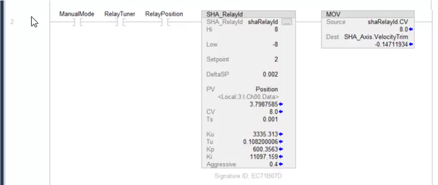Click the MOV Dest SHA_Axis.VelocityTrim tag

[x=376, y=37]
